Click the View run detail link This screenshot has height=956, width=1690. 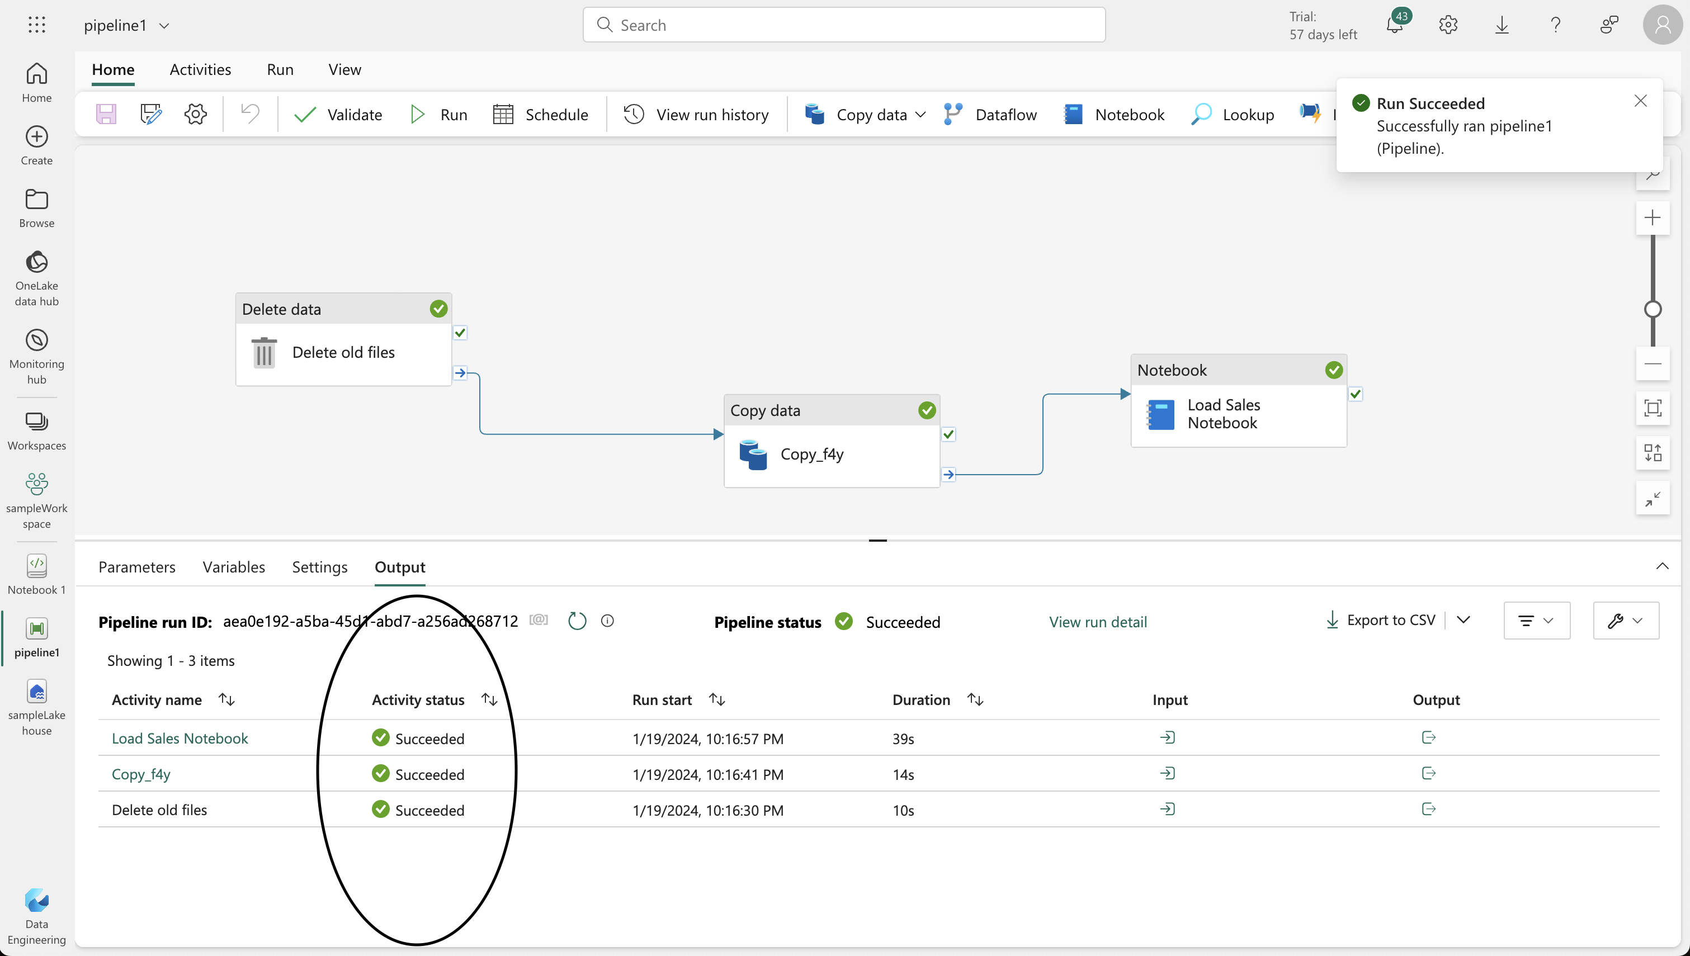(x=1098, y=622)
